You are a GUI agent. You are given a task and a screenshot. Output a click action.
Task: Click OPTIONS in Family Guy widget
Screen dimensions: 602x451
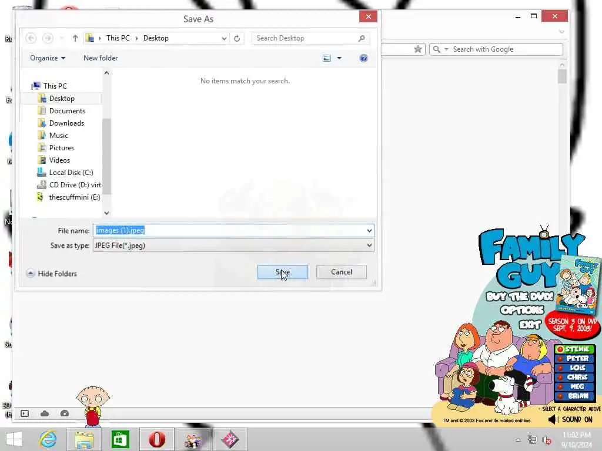[x=522, y=310]
